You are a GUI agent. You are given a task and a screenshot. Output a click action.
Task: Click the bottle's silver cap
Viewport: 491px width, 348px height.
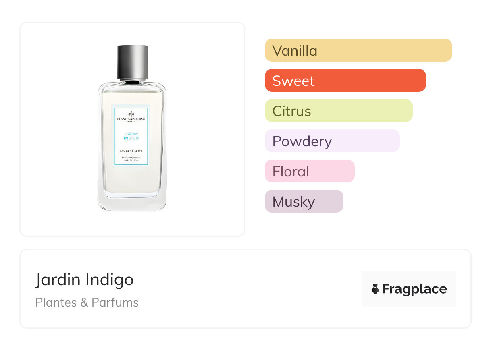coord(132,62)
